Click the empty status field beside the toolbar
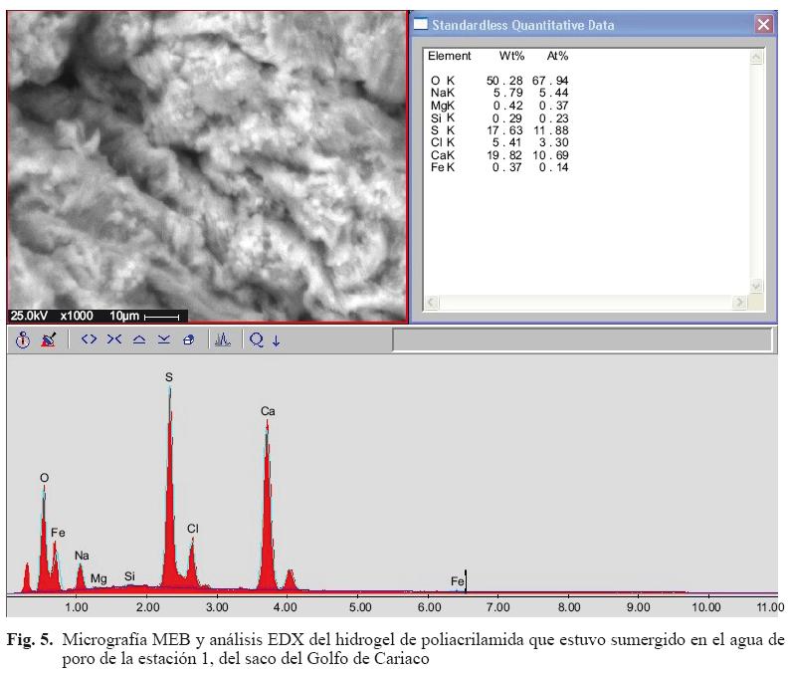790x673 pixels. click(x=582, y=339)
